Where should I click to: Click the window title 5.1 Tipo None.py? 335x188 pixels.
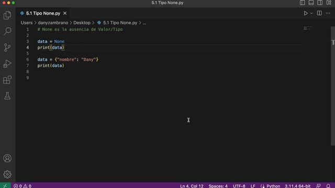(167, 3)
